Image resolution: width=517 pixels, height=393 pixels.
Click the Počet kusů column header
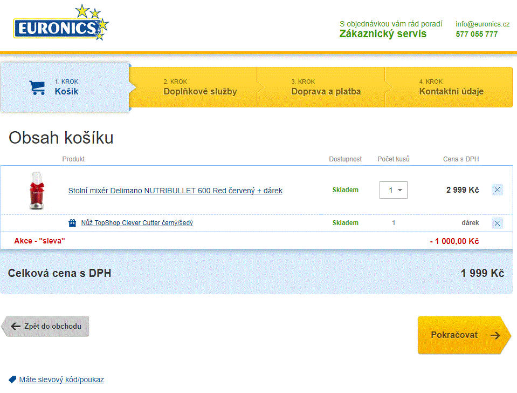click(x=394, y=159)
